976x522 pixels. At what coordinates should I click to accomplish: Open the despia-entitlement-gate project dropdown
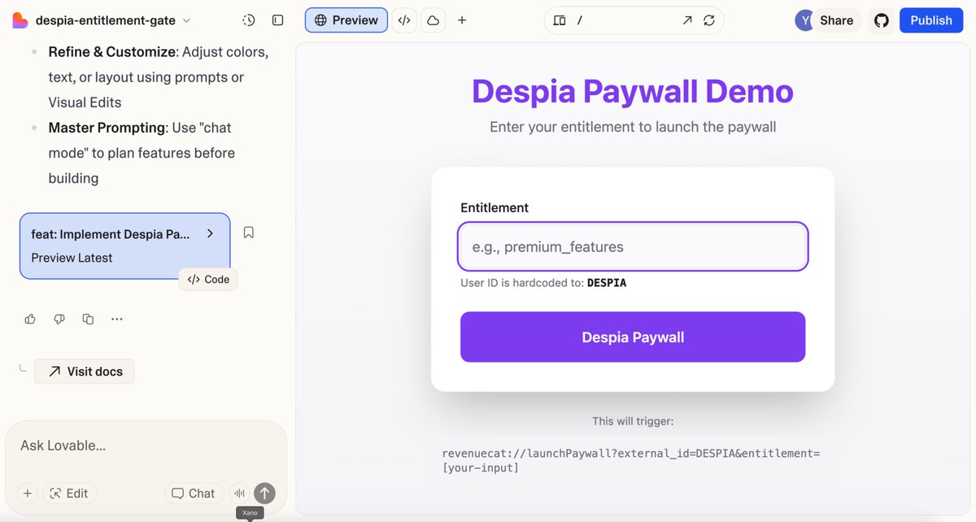pyautogui.click(x=113, y=20)
